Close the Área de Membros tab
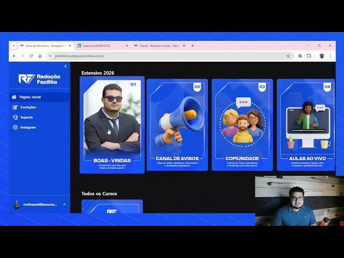This screenshot has width=344, height=258. [70, 46]
